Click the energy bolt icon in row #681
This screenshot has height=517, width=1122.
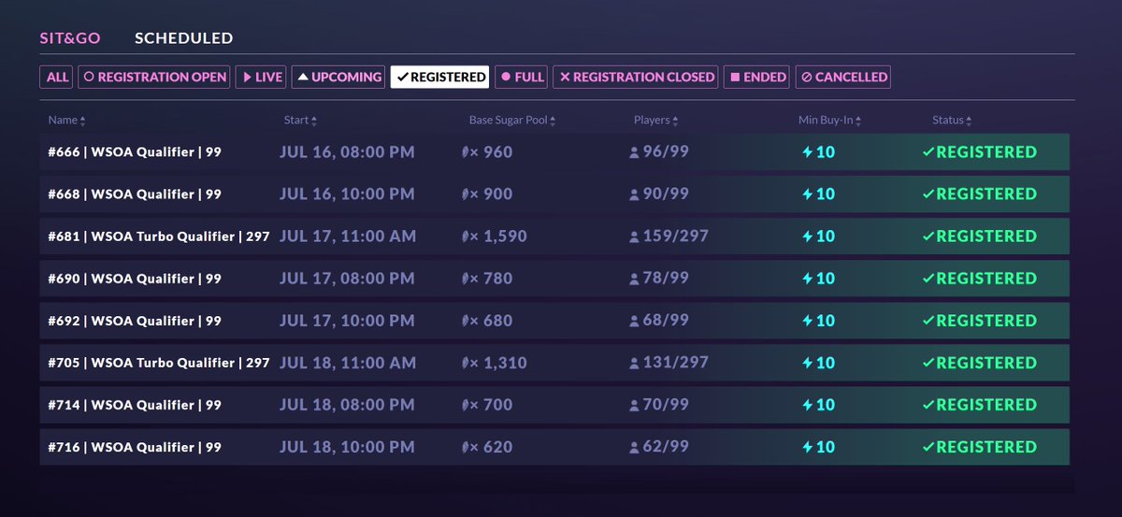click(808, 236)
